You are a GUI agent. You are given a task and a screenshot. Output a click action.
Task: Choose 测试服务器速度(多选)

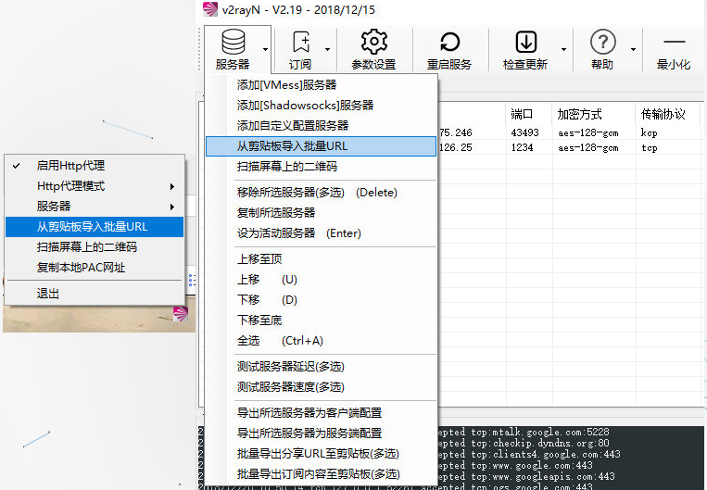pyautogui.click(x=321, y=387)
